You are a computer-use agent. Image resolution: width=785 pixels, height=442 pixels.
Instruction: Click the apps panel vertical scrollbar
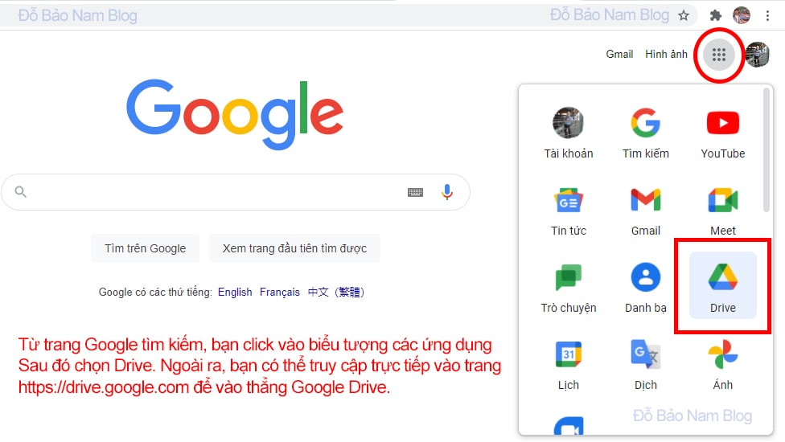click(x=766, y=150)
